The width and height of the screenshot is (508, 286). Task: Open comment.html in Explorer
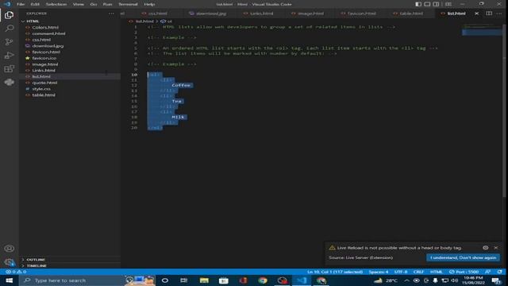click(x=48, y=33)
